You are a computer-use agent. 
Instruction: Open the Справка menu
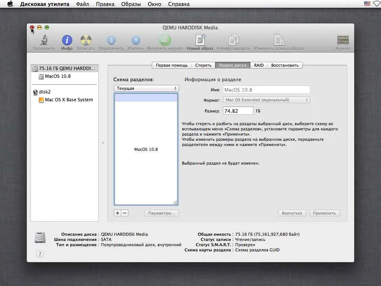coord(179,4)
